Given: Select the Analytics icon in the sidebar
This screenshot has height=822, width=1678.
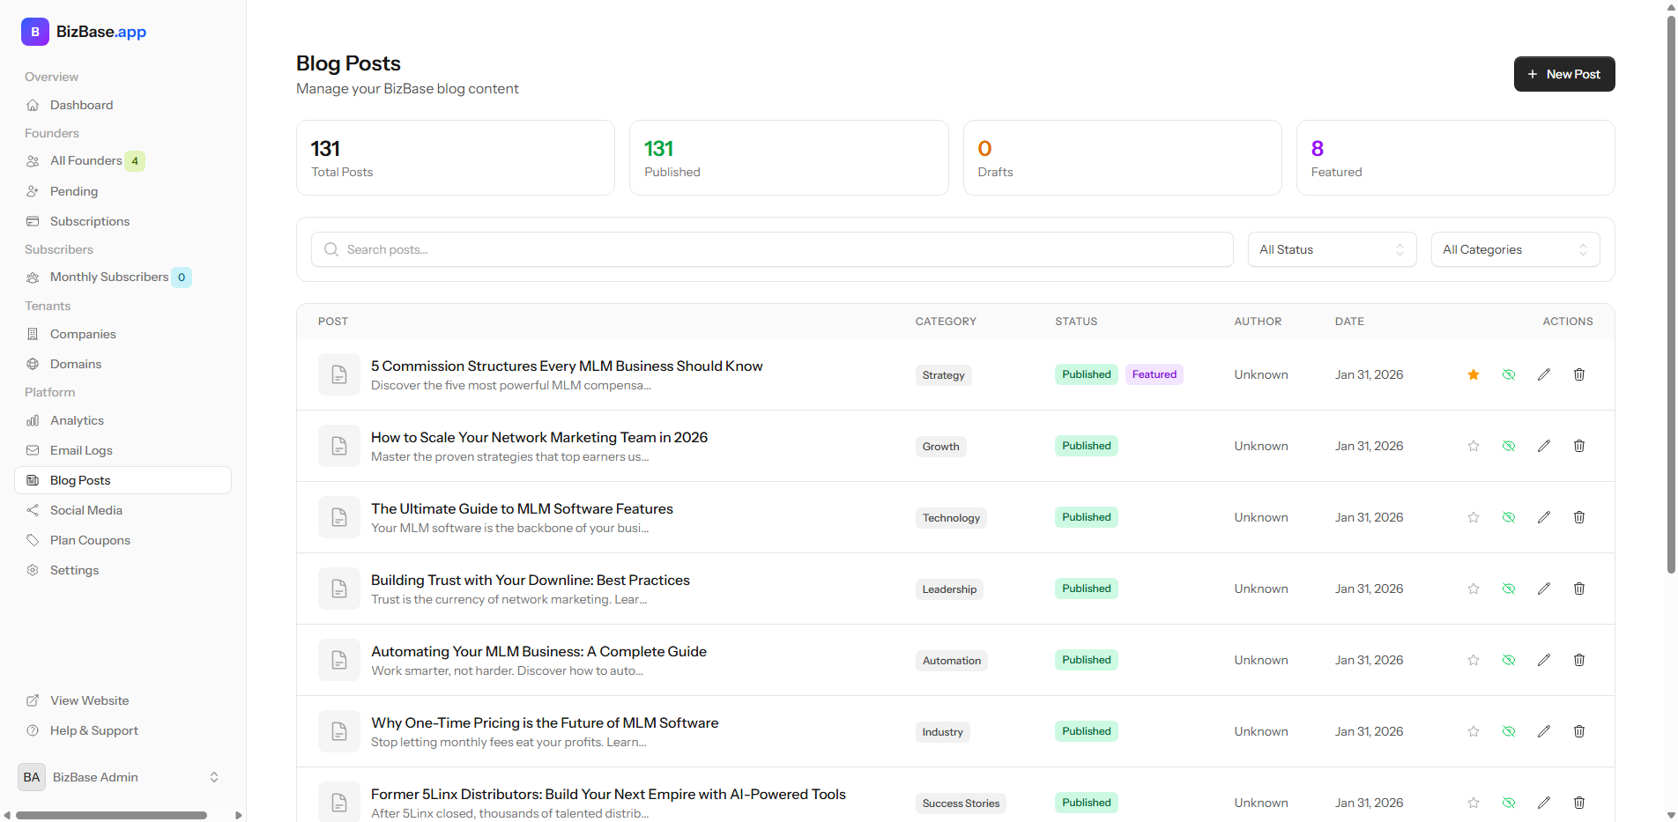Looking at the screenshot, I should pyautogui.click(x=33, y=420).
